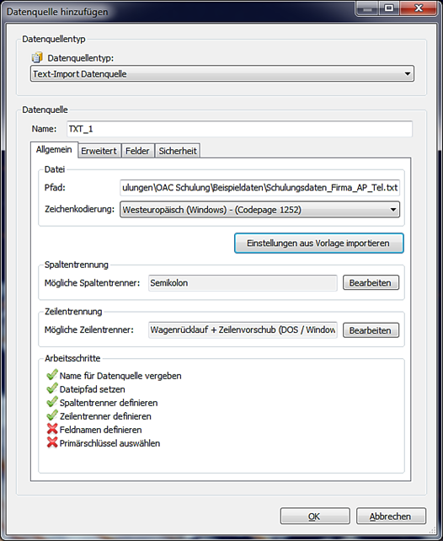This screenshot has width=443, height=541.
Task: Edit row separators with Bearbeiten button
Action: 371,330
